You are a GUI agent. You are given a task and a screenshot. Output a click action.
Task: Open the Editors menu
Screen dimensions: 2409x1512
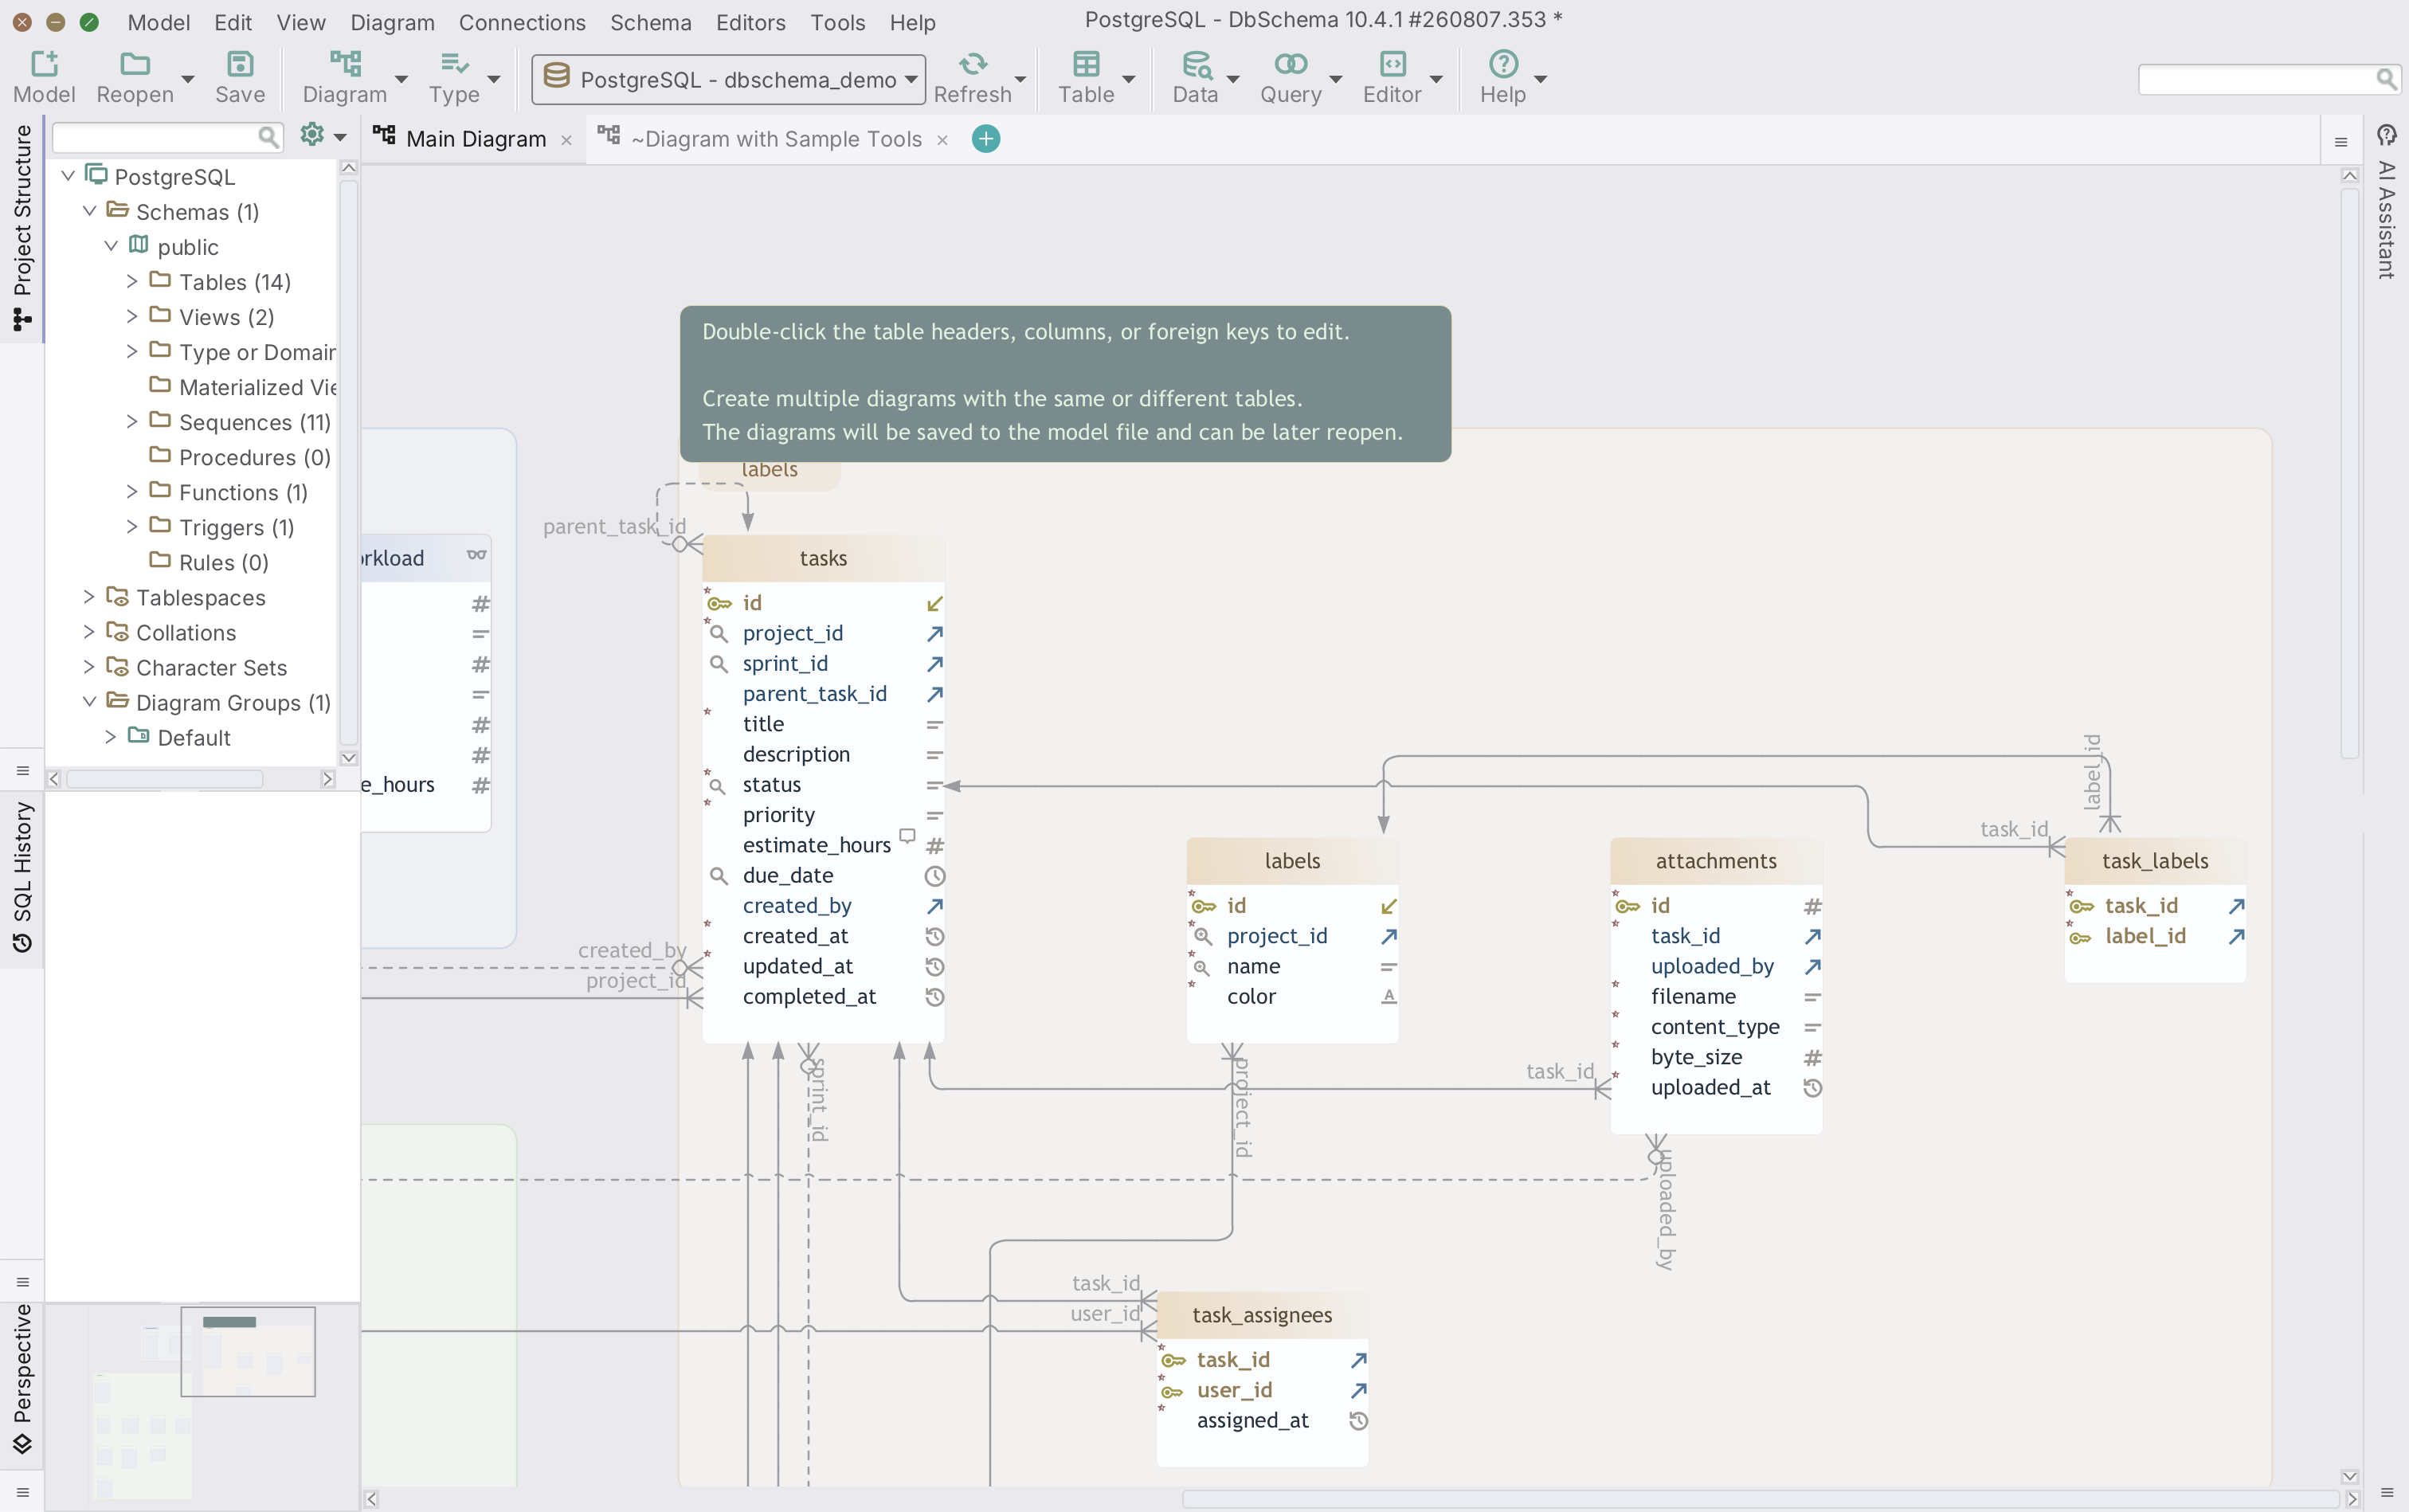750,22
